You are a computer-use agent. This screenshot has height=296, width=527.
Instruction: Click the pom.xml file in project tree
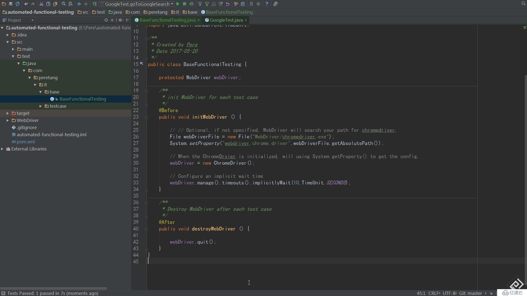coord(26,141)
